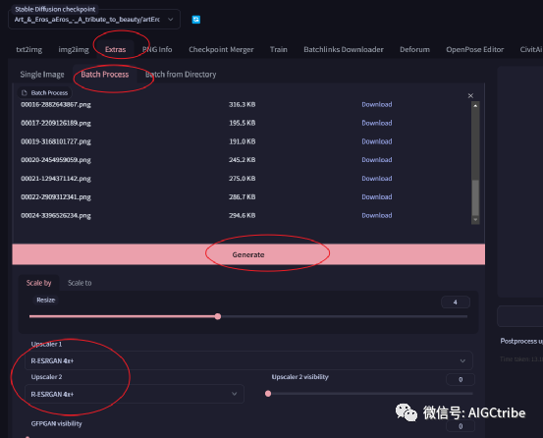
Task: Open the PNG Info tab
Action: (x=157, y=49)
